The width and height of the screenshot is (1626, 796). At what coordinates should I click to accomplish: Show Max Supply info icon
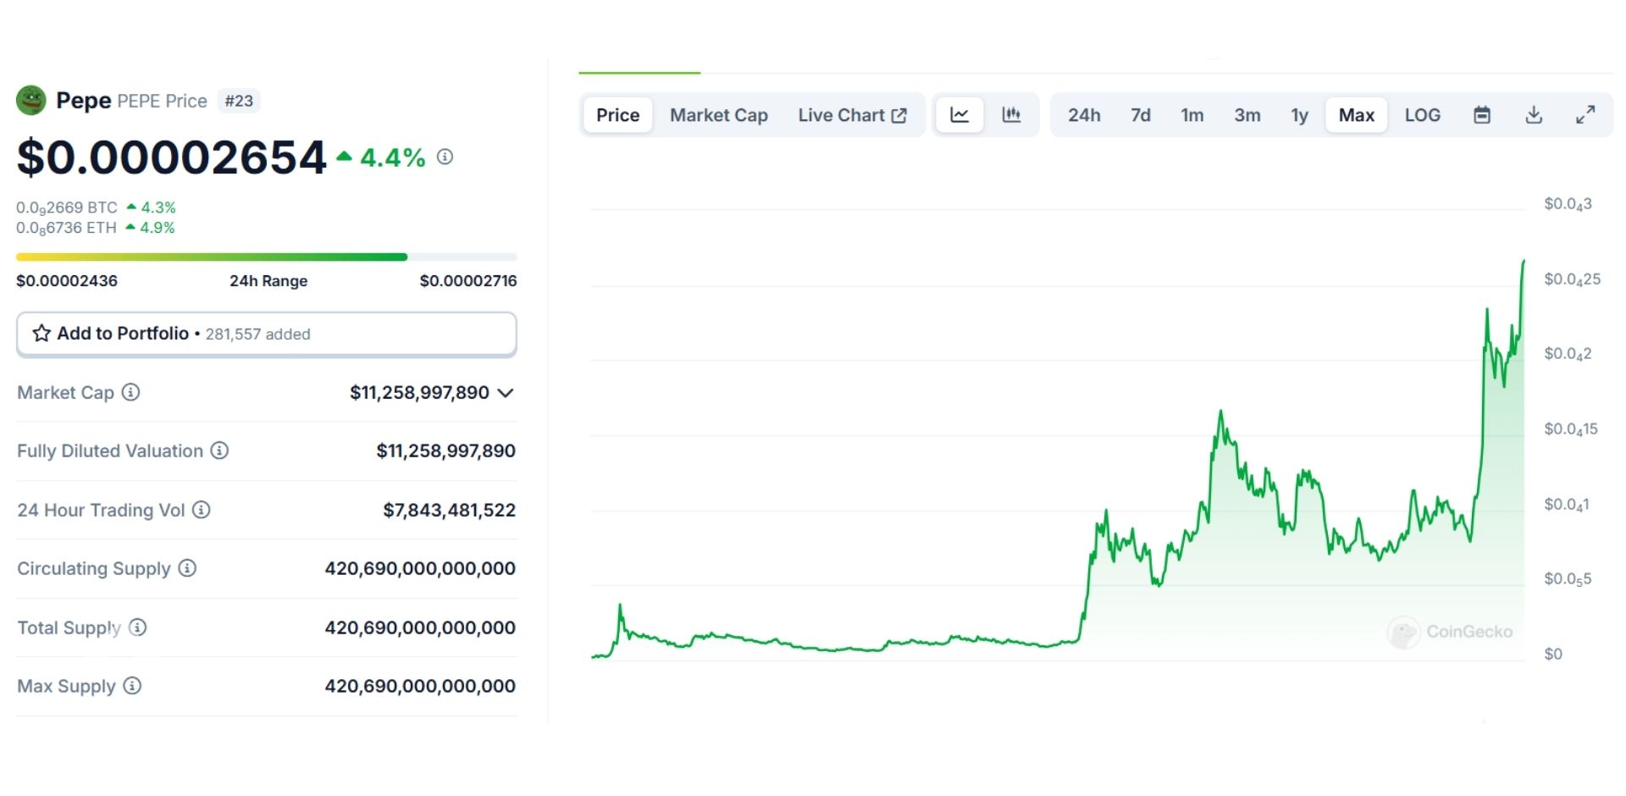[132, 686]
